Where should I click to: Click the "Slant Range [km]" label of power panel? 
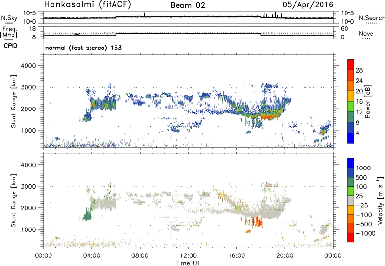tap(14, 102)
